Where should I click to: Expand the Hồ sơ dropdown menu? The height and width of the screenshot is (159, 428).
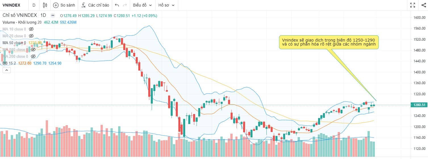click(166, 5)
